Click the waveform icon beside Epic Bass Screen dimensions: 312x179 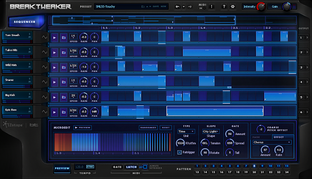44,112
